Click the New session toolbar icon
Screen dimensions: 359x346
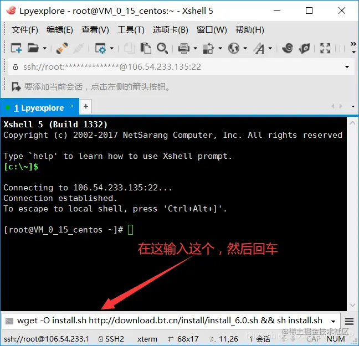[16, 48]
